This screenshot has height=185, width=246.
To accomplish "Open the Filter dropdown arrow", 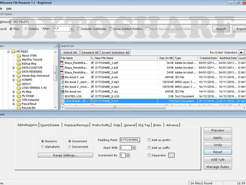I will click(x=72, y=29).
